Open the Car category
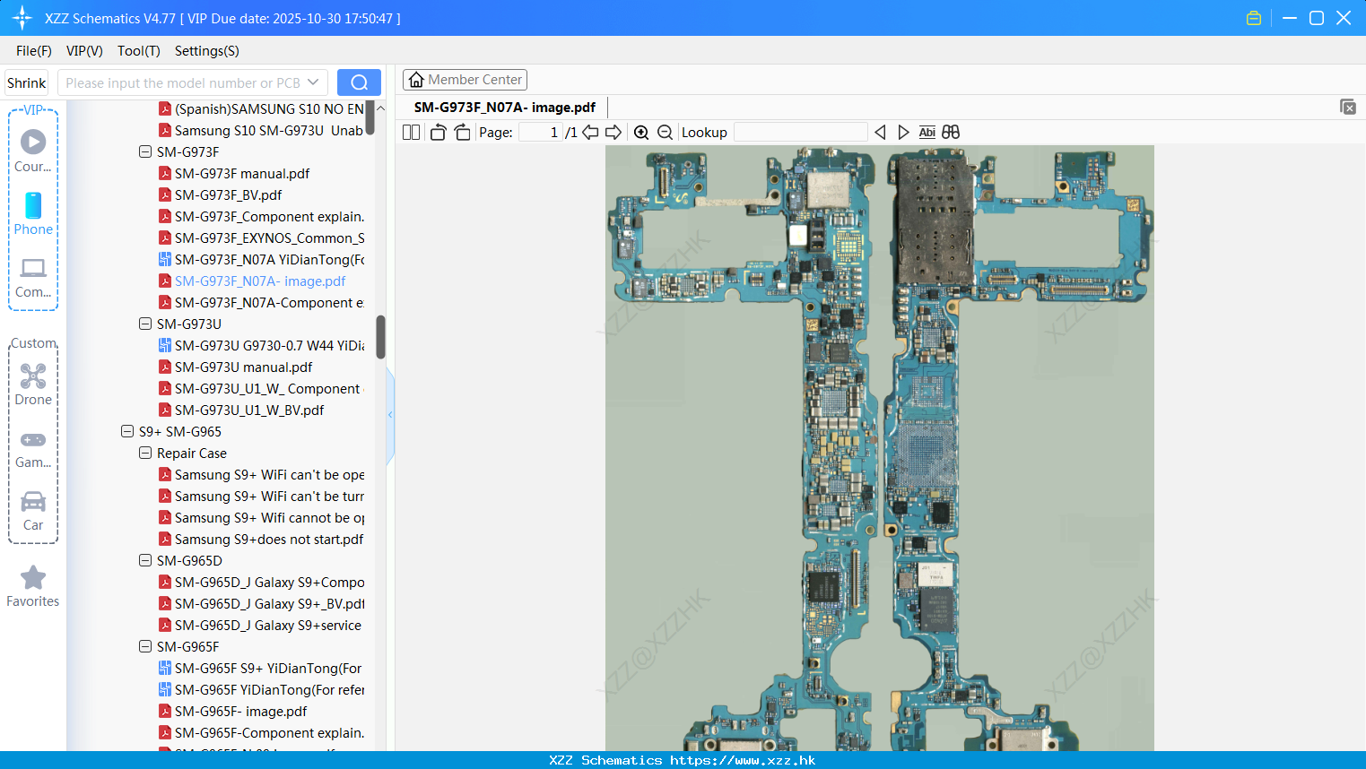The height and width of the screenshot is (769, 1366). 33,511
